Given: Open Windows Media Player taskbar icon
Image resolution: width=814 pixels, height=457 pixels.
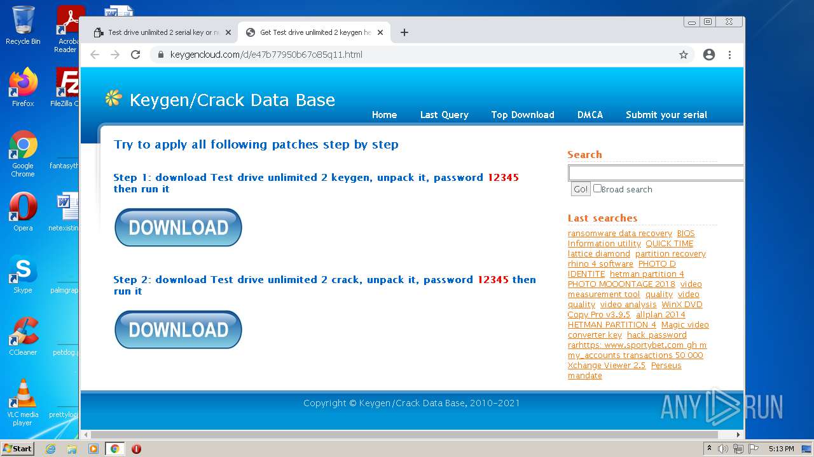Looking at the screenshot, I should point(93,449).
